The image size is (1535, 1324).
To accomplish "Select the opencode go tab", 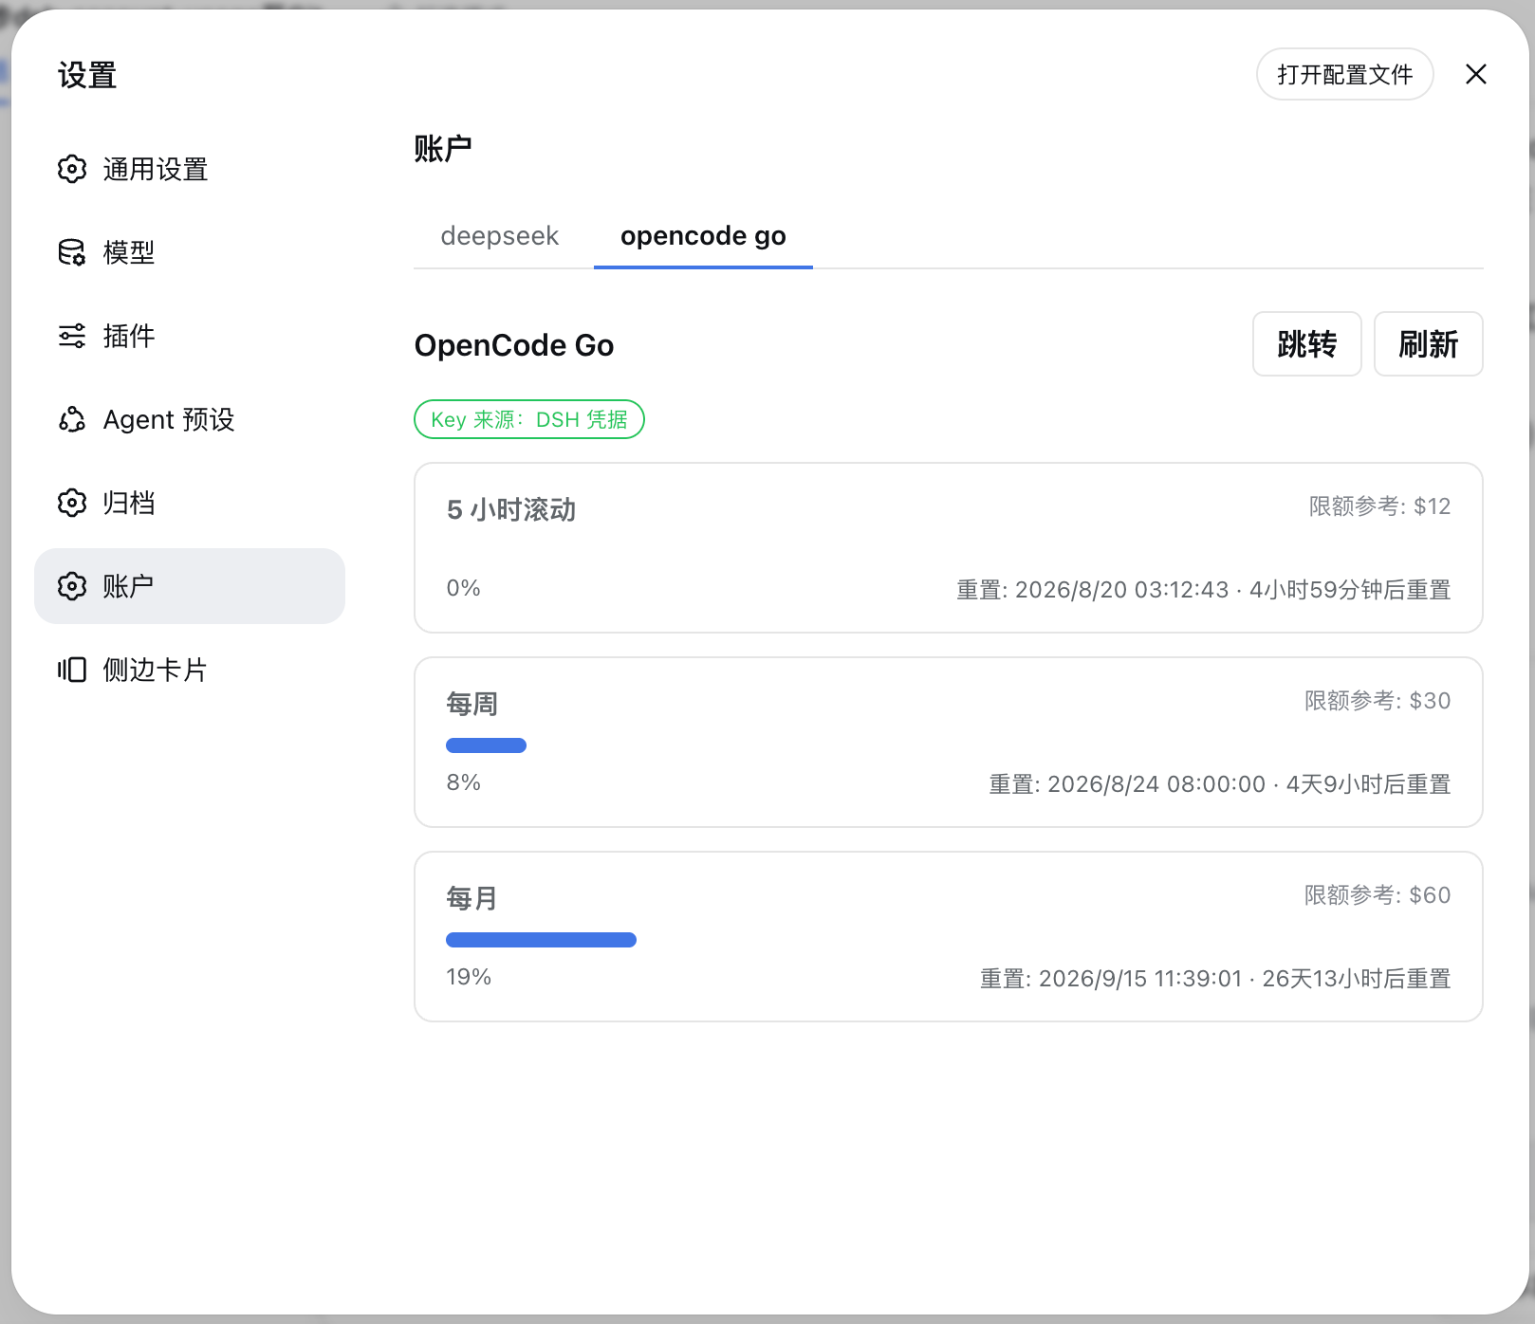I will 703,235.
